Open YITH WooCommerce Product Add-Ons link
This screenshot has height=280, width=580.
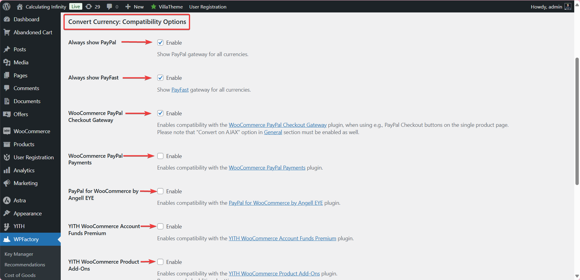[274, 274]
